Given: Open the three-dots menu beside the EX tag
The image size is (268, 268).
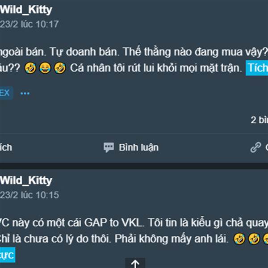Looking at the screenshot, I should click(25, 93).
